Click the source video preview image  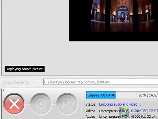[x=113, y=21]
